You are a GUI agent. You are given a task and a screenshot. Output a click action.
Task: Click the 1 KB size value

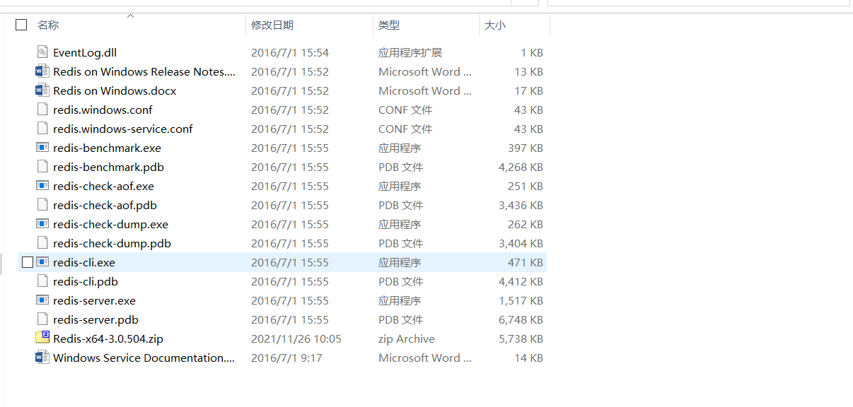[532, 52]
